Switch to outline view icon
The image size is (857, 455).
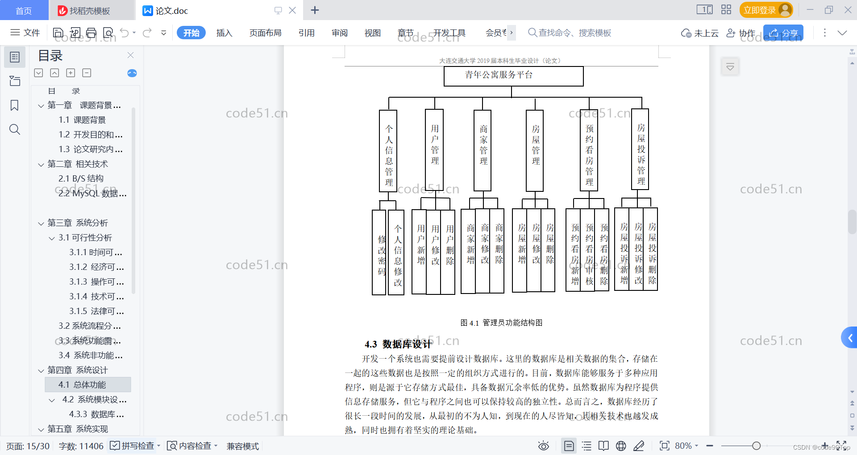coord(587,446)
